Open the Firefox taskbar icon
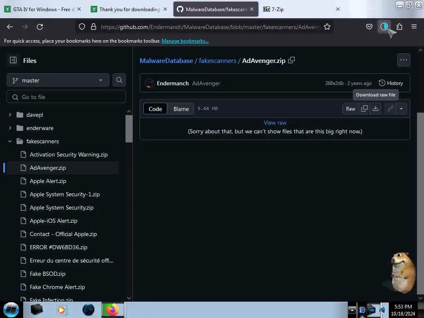The width and height of the screenshot is (424, 318). click(x=113, y=310)
